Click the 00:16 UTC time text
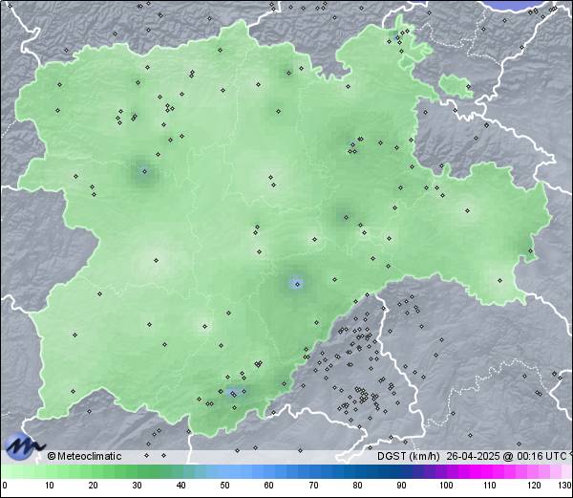This screenshot has height=498, width=573. (x=541, y=456)
